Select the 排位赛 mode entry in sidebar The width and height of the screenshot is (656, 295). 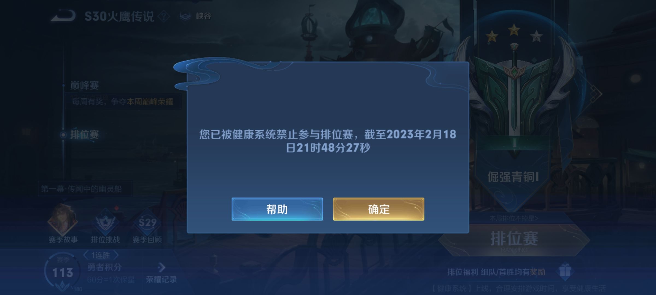84,134
